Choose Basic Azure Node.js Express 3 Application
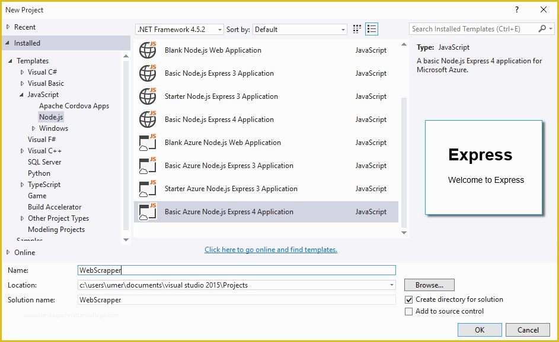The height and width of the screenshot is (342, 559). [266, 166]
